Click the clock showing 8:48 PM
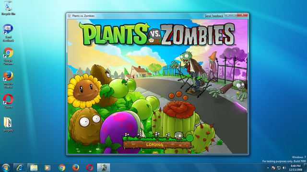 pos(295,168)
